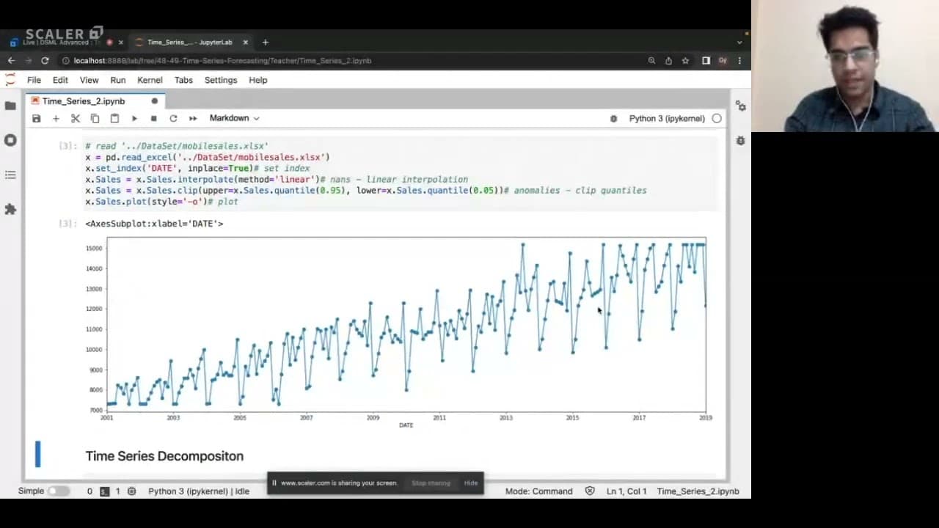Click the status bar notification bell-off icon
This screenshot has height=528, width=939.
click(x=590, y=491)
